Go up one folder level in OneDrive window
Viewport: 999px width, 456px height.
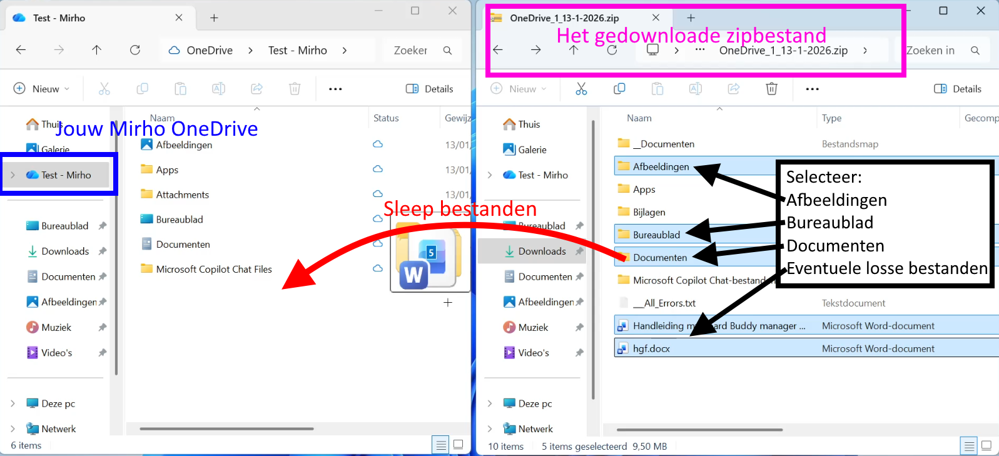click(96, 50)
